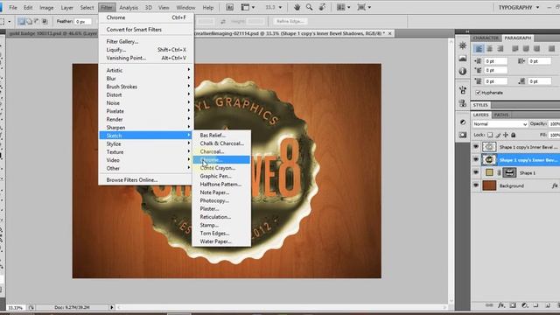Open the STYLES panel tab

(480, 105)
